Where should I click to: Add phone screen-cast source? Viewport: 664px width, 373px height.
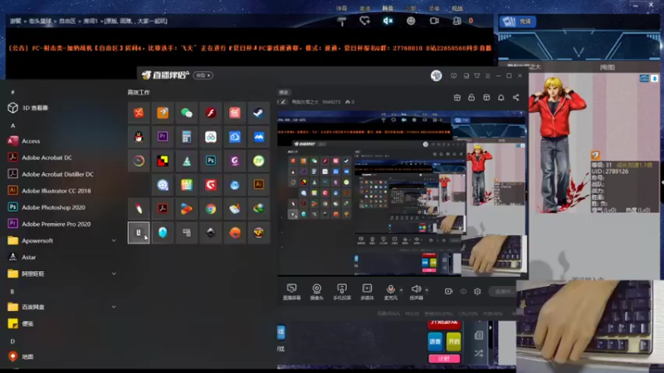coord(342,293)
